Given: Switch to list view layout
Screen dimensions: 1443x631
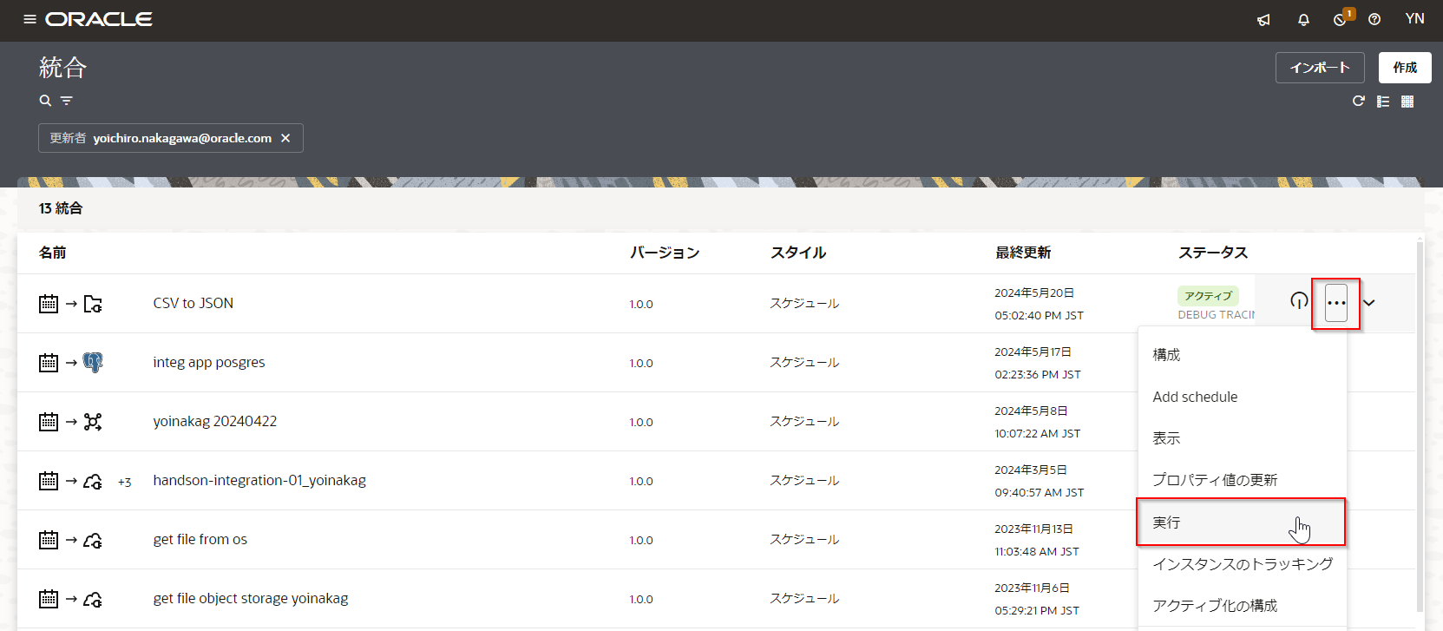Looking at the screenshot, I should 1383,102.
